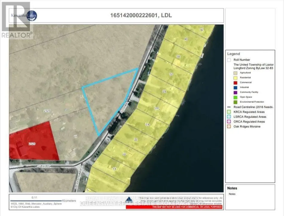Viewport: 284px width, 216px height.
Task: Click the KRCA Regulated Areas hatch icon
Action: (x=229, y=112)
